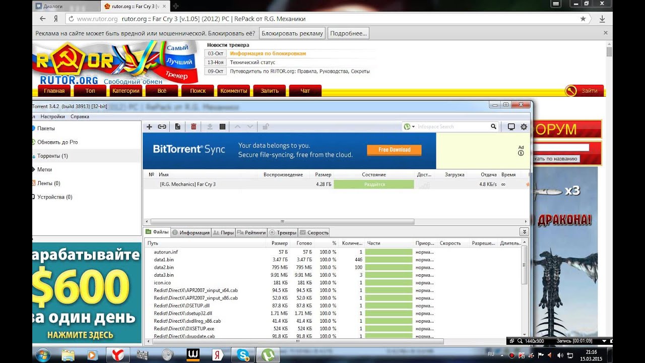Switch to uTorrent taskbar icon

[267, 355]
